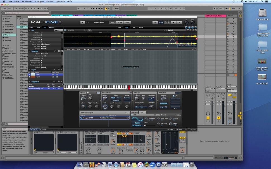Screen dimensions: 271x169
Task: Click the Keygroups section wrench icon
Action: click(x=54, y=81)
